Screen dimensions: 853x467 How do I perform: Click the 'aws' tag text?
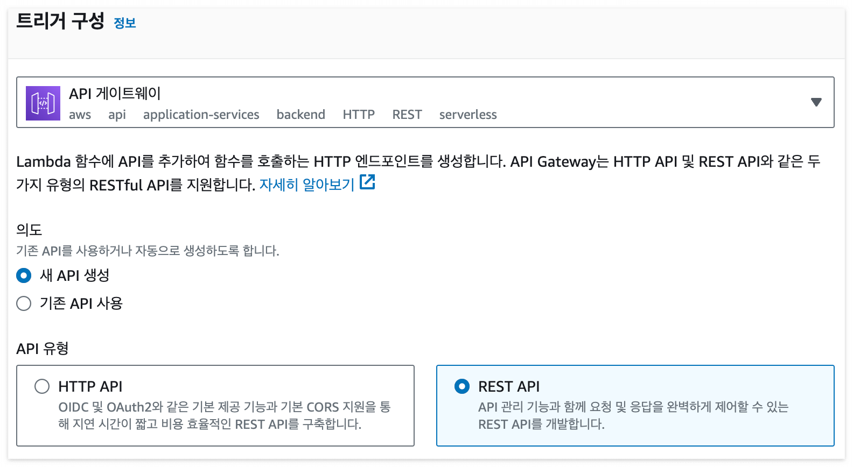point(80,115)
